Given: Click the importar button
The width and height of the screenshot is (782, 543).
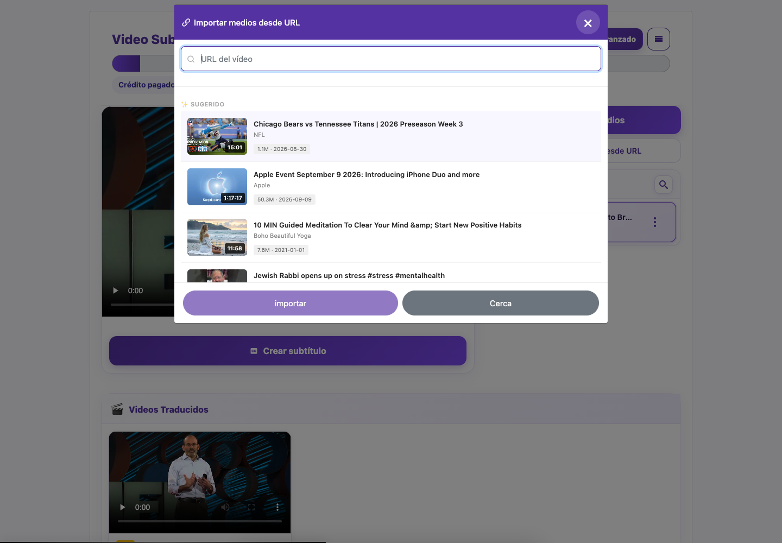Looking at the screenshot, I should click(291, 303).
